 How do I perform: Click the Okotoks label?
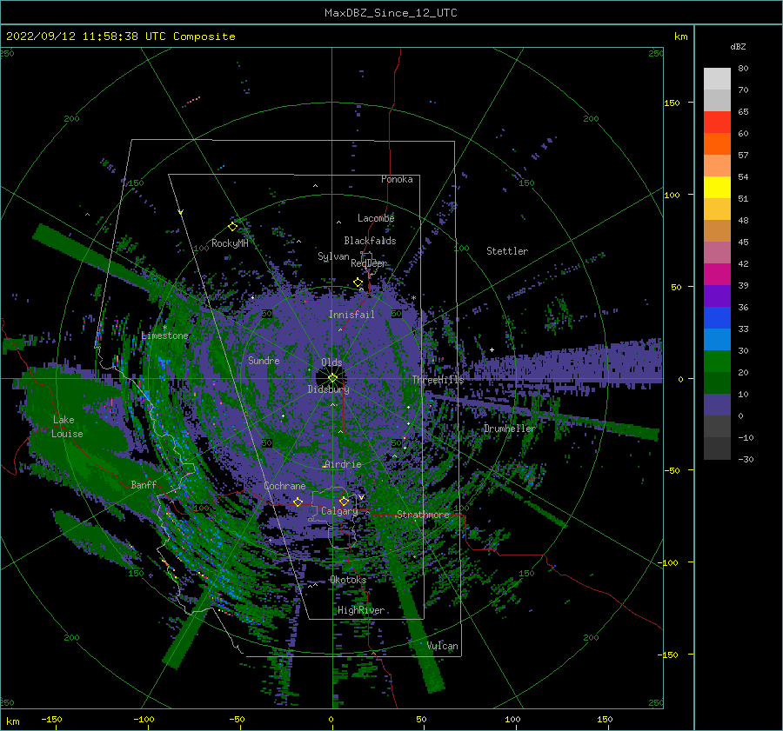(348, 580)
